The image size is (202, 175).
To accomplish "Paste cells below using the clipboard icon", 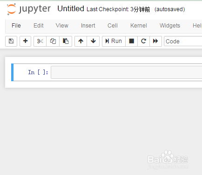I will pyautogui.click(x=66, y=41).
